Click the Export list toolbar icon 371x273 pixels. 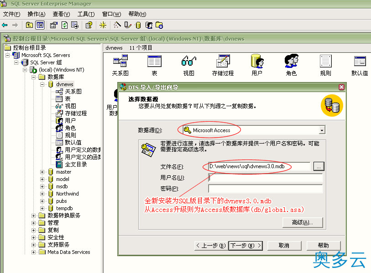pyautogui.click(x=75, y=25)
